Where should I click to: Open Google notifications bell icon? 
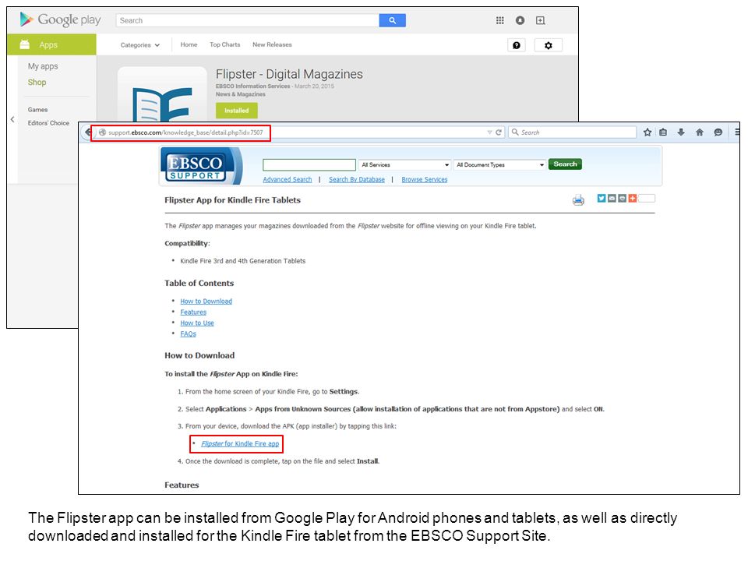tap(520, 20)
